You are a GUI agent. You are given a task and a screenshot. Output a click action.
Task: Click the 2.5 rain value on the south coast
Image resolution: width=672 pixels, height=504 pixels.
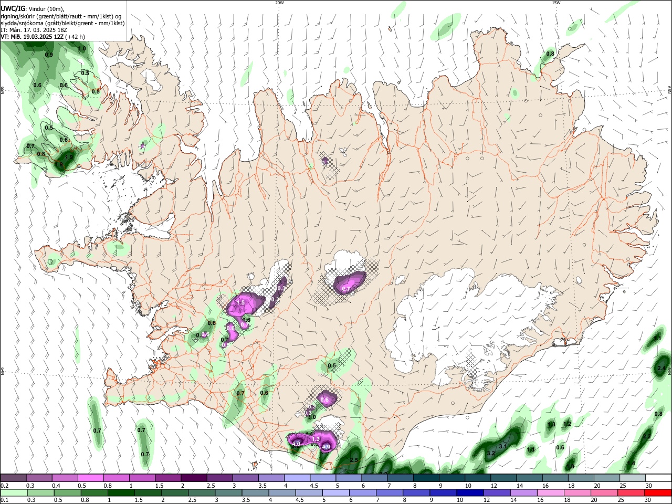(x=354, y=460)
